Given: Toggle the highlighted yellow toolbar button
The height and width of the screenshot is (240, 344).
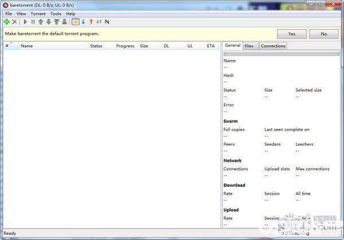Looking at the screenshot, I should [76, 22].
